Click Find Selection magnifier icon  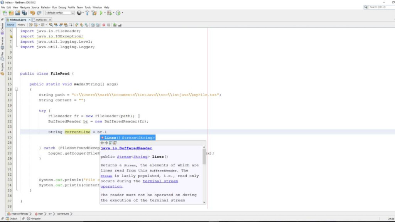point(51,25)
